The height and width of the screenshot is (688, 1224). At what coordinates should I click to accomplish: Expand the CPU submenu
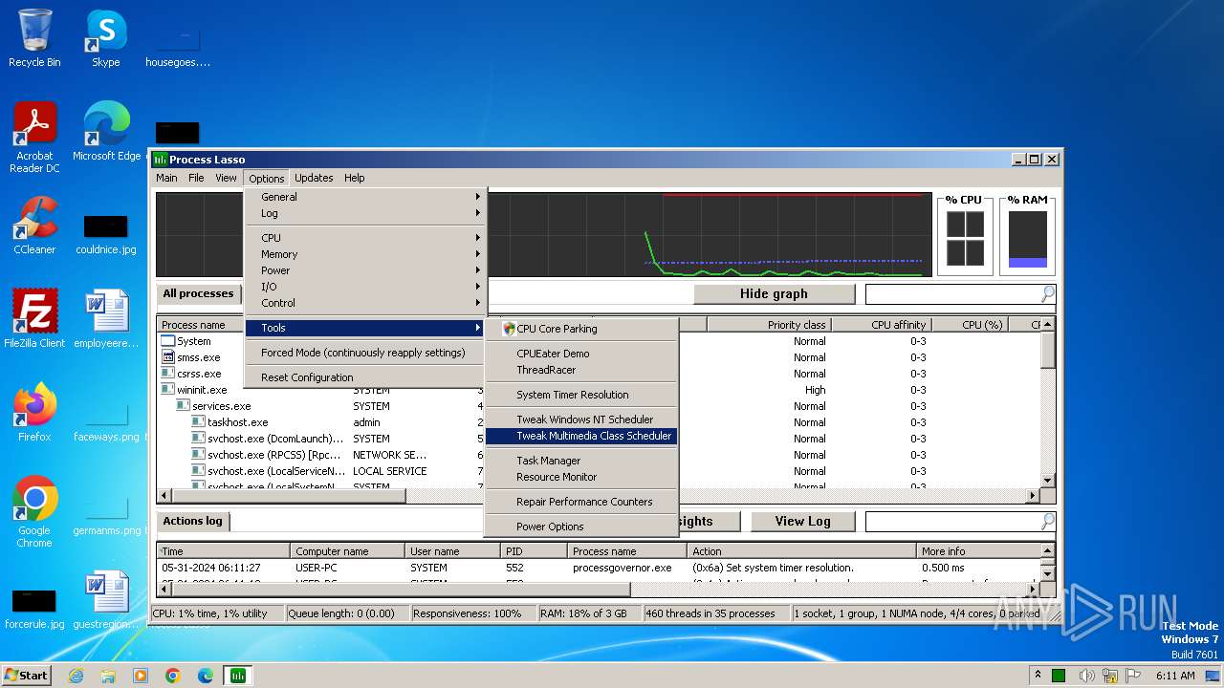point(365,238)
